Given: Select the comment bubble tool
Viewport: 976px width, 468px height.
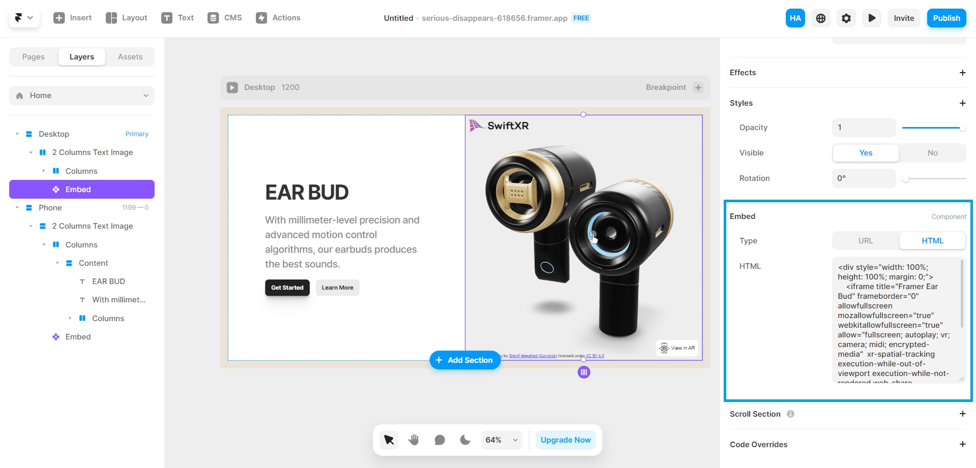Looking at the screenshot, I should tap(440, 440).
